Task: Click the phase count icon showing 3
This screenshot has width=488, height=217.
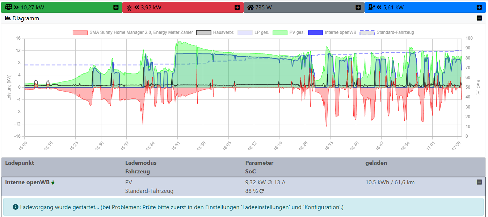Action: tap(270, 182)
